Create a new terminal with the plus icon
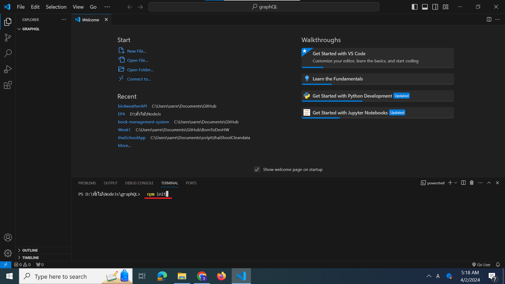This screenshot has width=505, height=284. [x=450, y=182]
